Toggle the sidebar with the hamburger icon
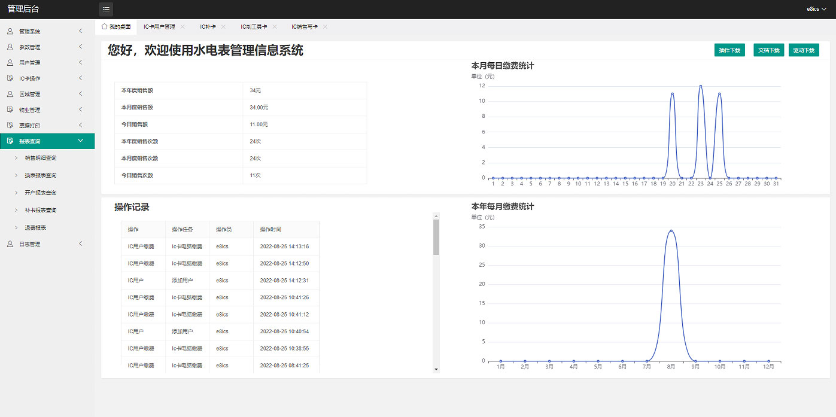This screenshot has width=836, height=417. 106,9
